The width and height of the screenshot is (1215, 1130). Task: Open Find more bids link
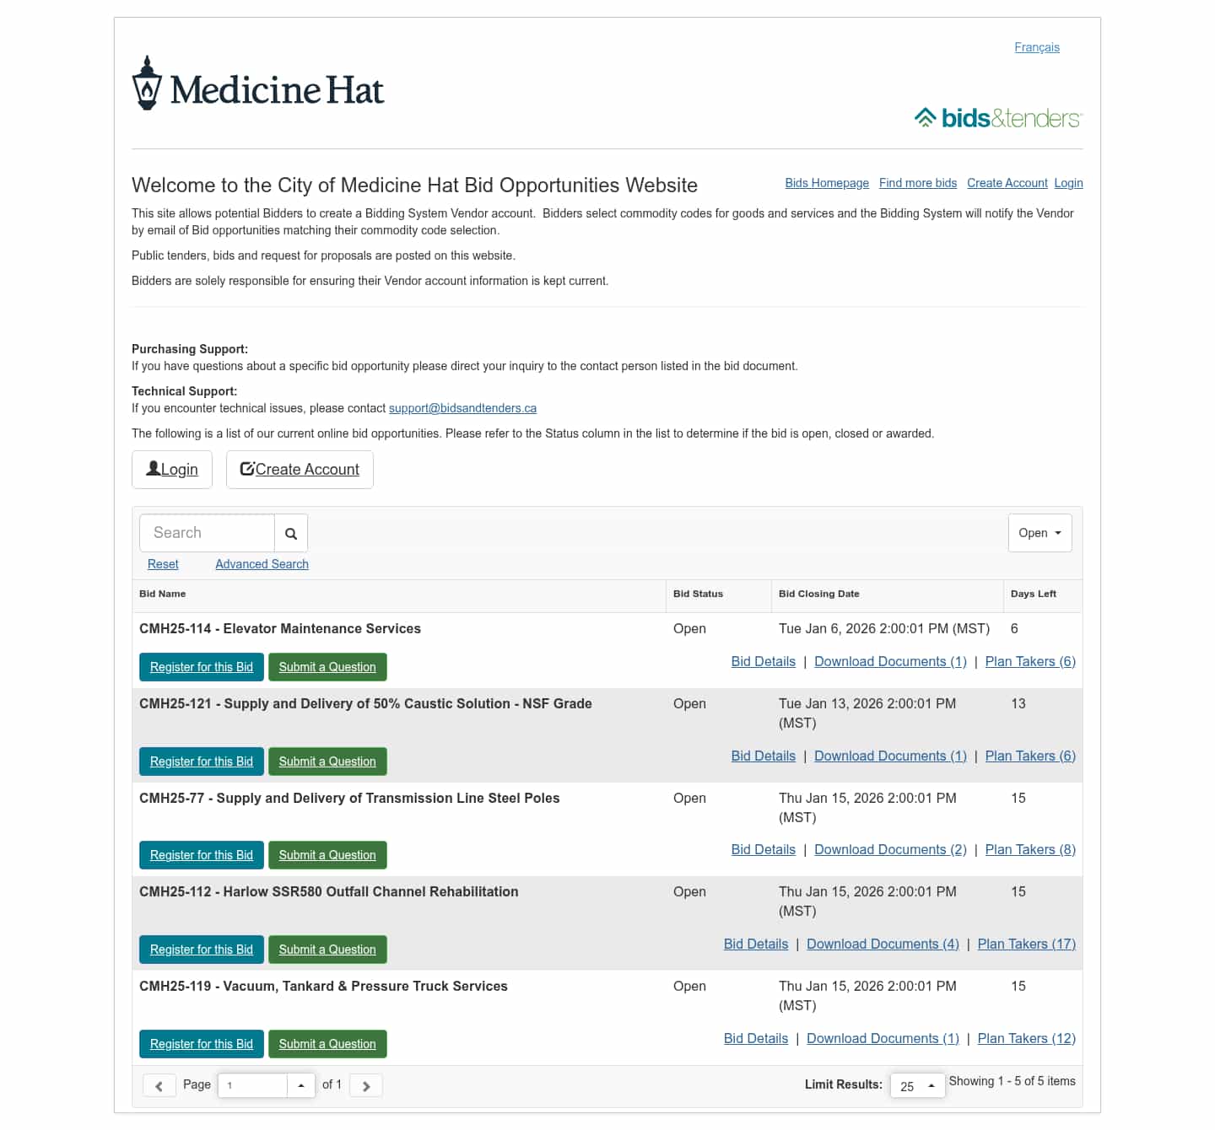click(x=917, y=183)
